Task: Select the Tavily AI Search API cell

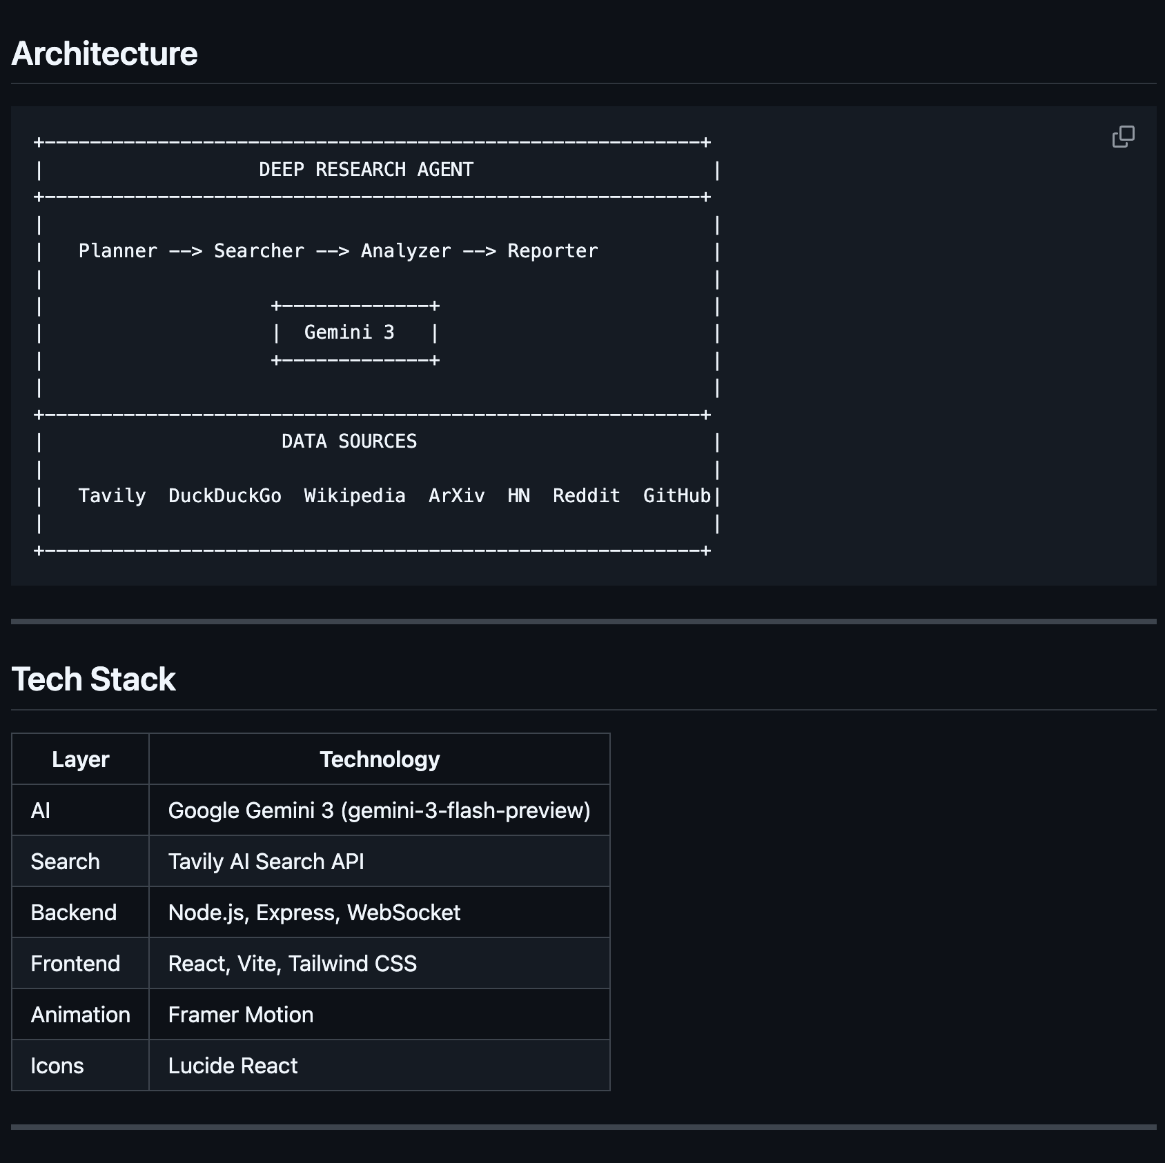Action: (266, 862)
